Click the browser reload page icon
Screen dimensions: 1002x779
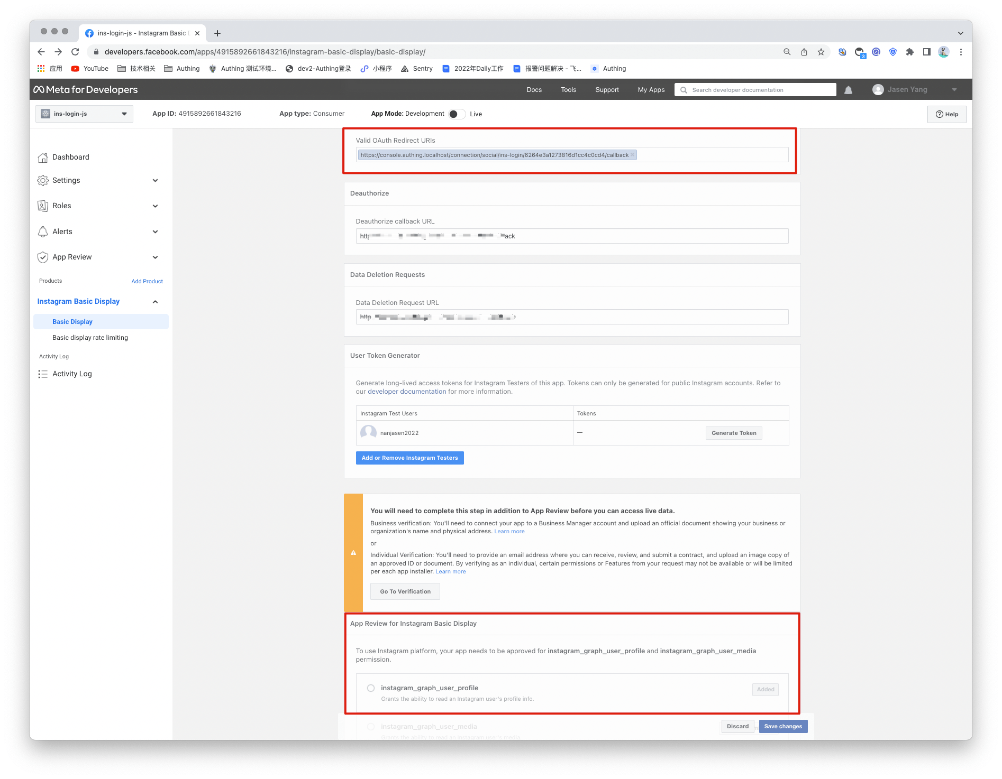point(75,52)
